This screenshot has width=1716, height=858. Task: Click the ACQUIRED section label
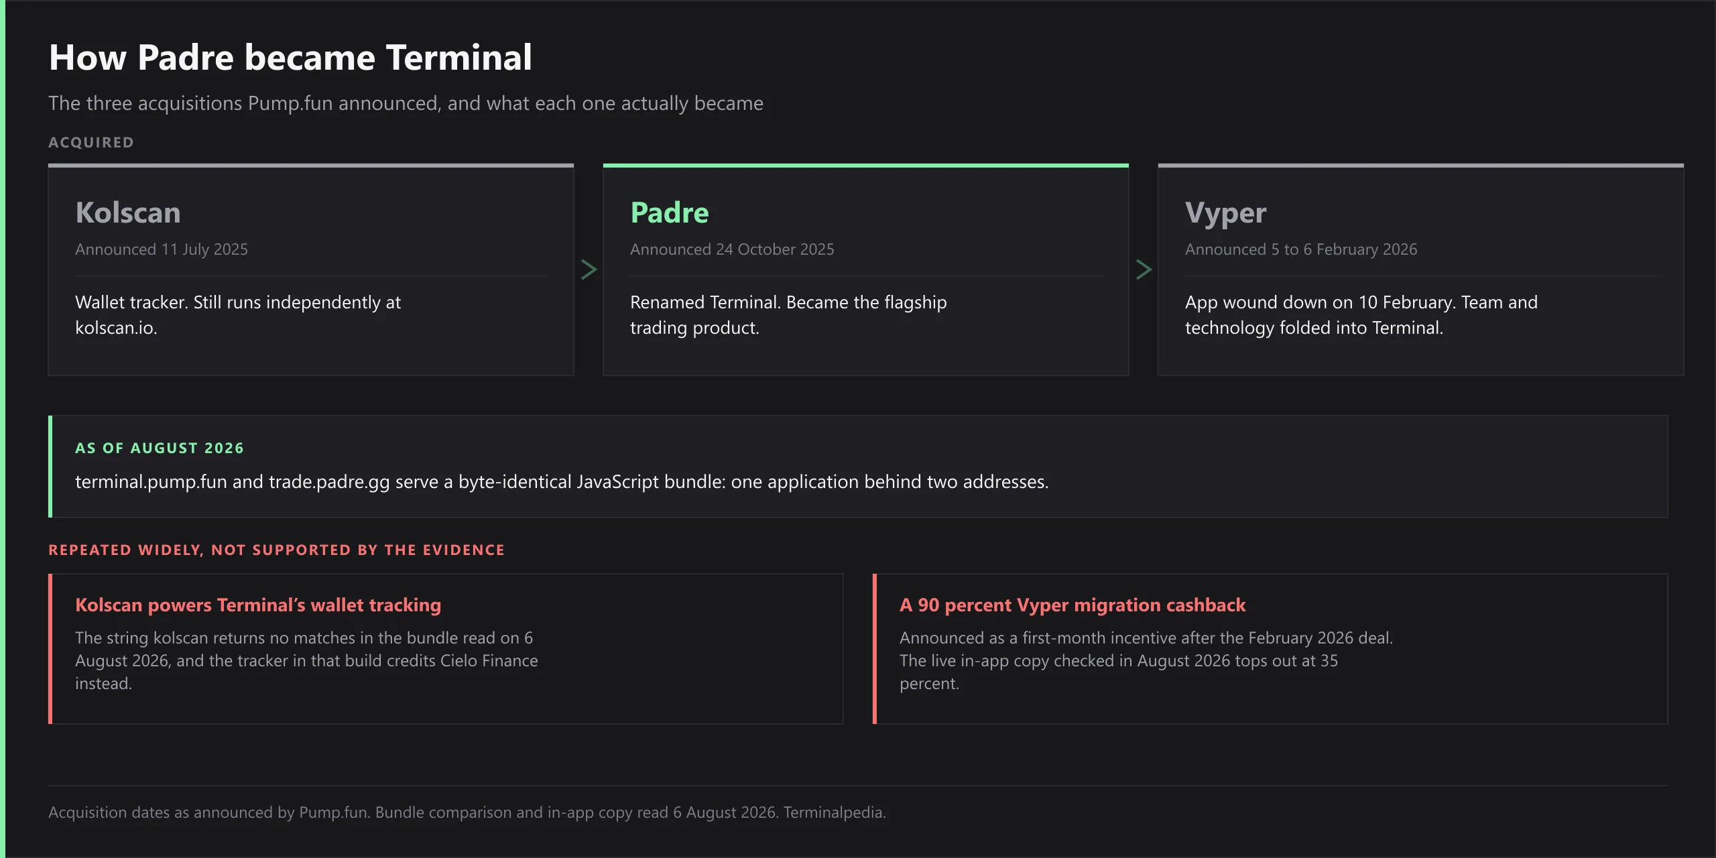(91, 142)
